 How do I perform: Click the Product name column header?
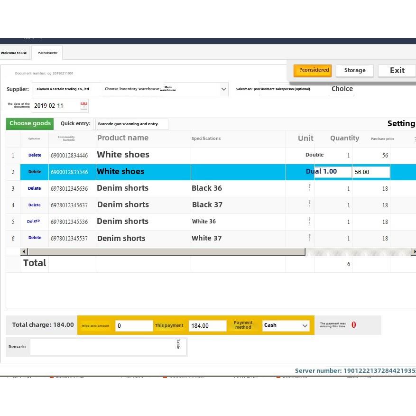pyautogui.click(x=123, y=138)
